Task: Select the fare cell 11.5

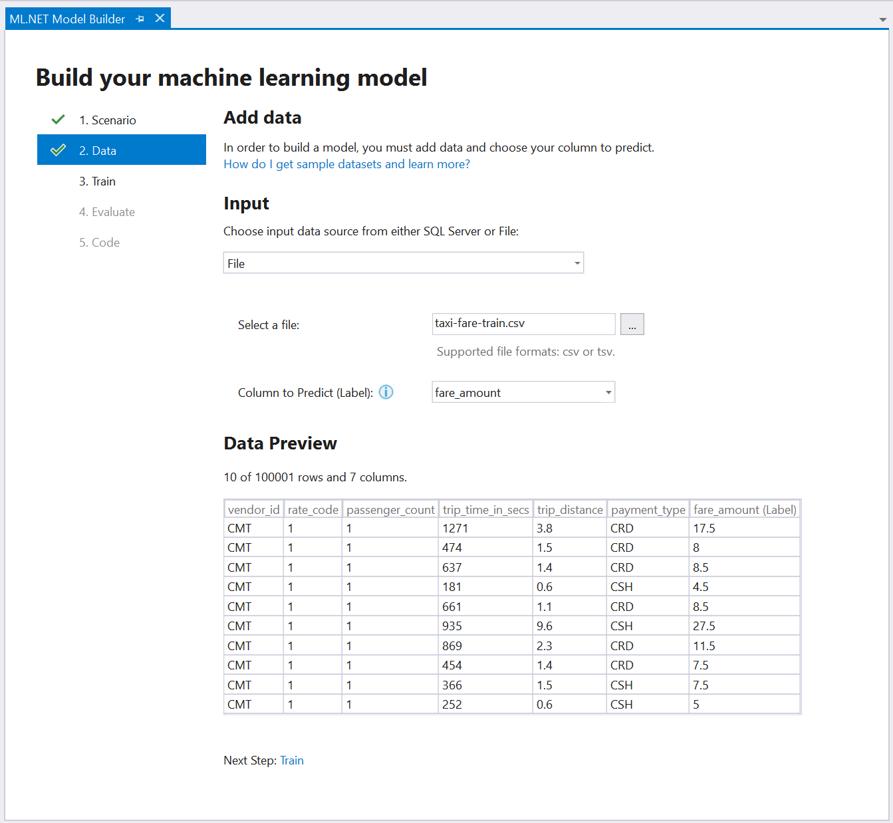Action: 745,646
